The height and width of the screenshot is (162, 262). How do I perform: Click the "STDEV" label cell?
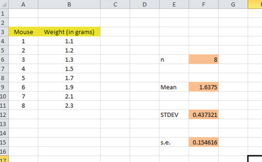[x=174, y=115]
